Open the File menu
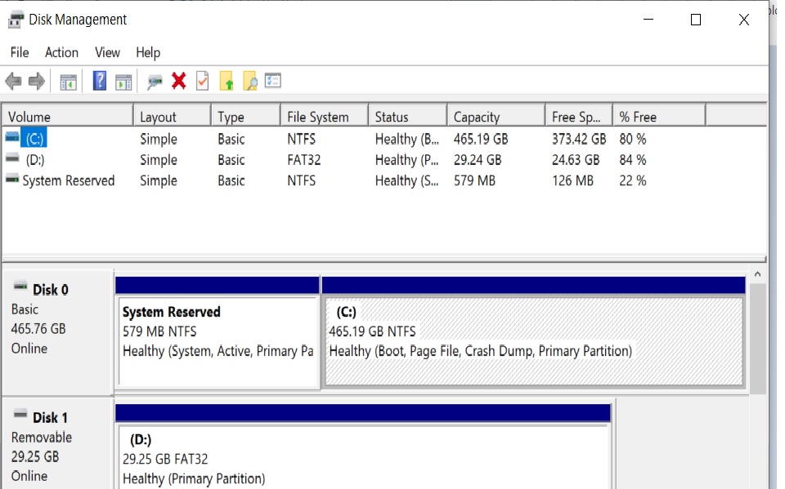The image size is (785, 489). [x=20, y=52]
